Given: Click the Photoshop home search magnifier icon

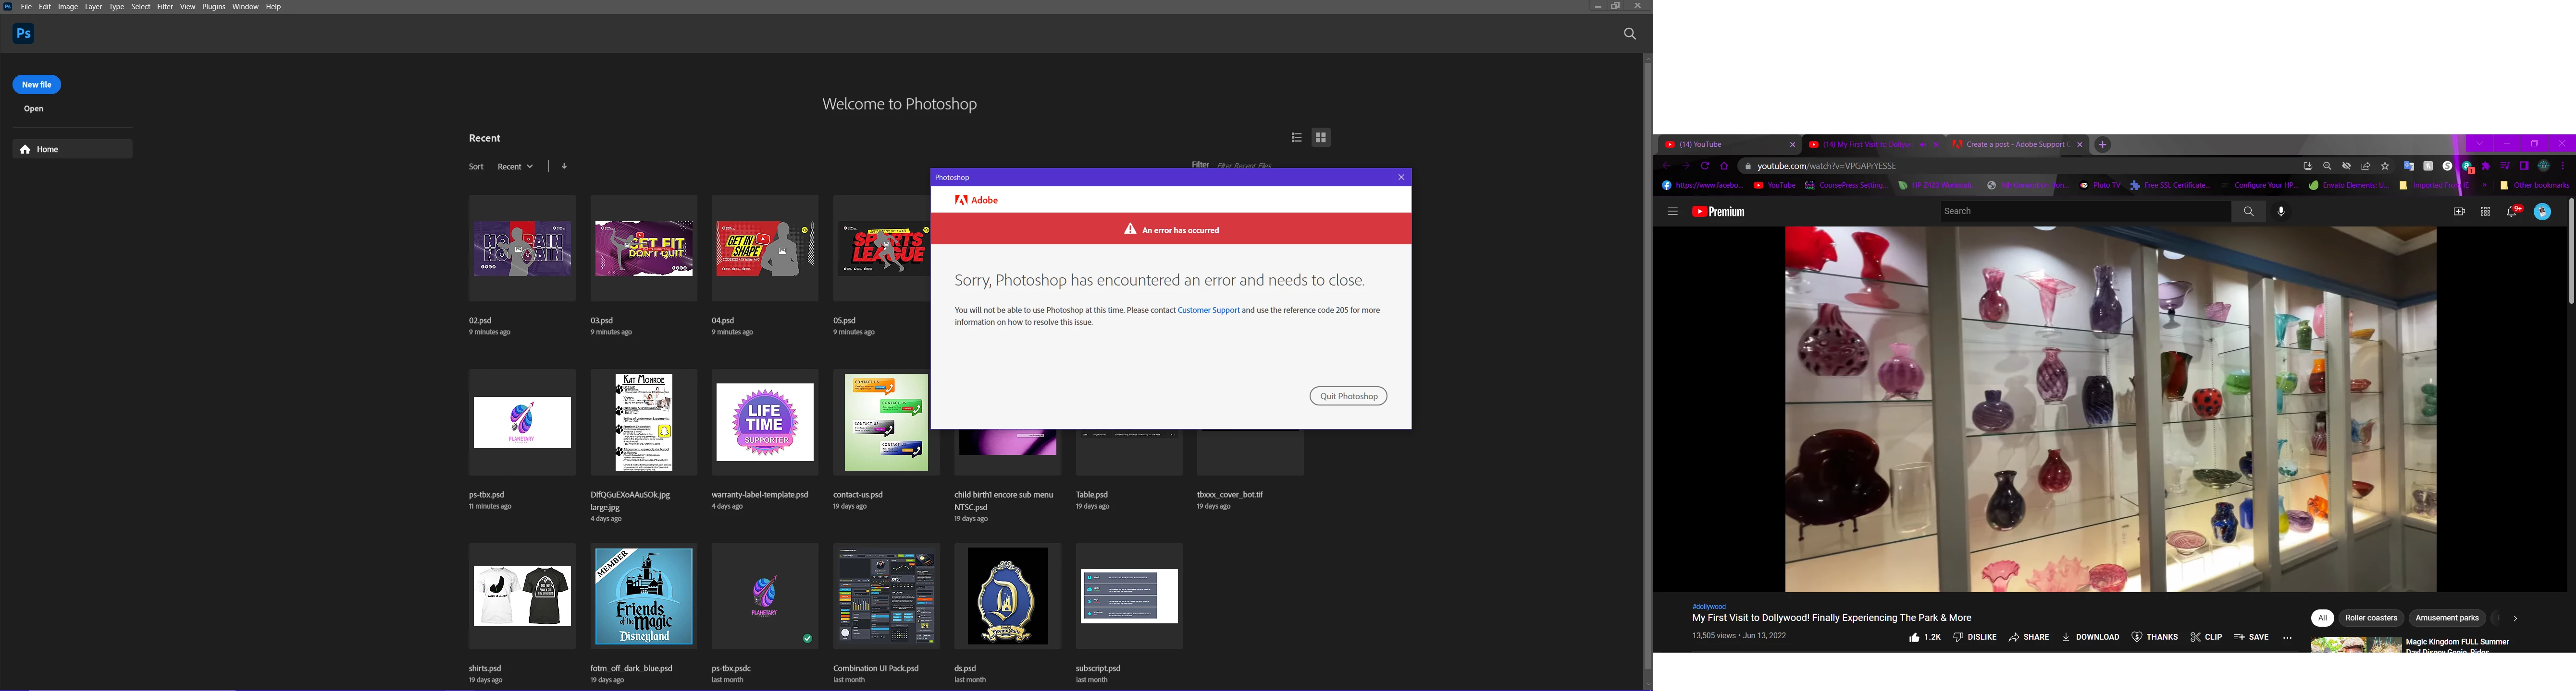Looking at the screenshot, I should pos(1629,34).
